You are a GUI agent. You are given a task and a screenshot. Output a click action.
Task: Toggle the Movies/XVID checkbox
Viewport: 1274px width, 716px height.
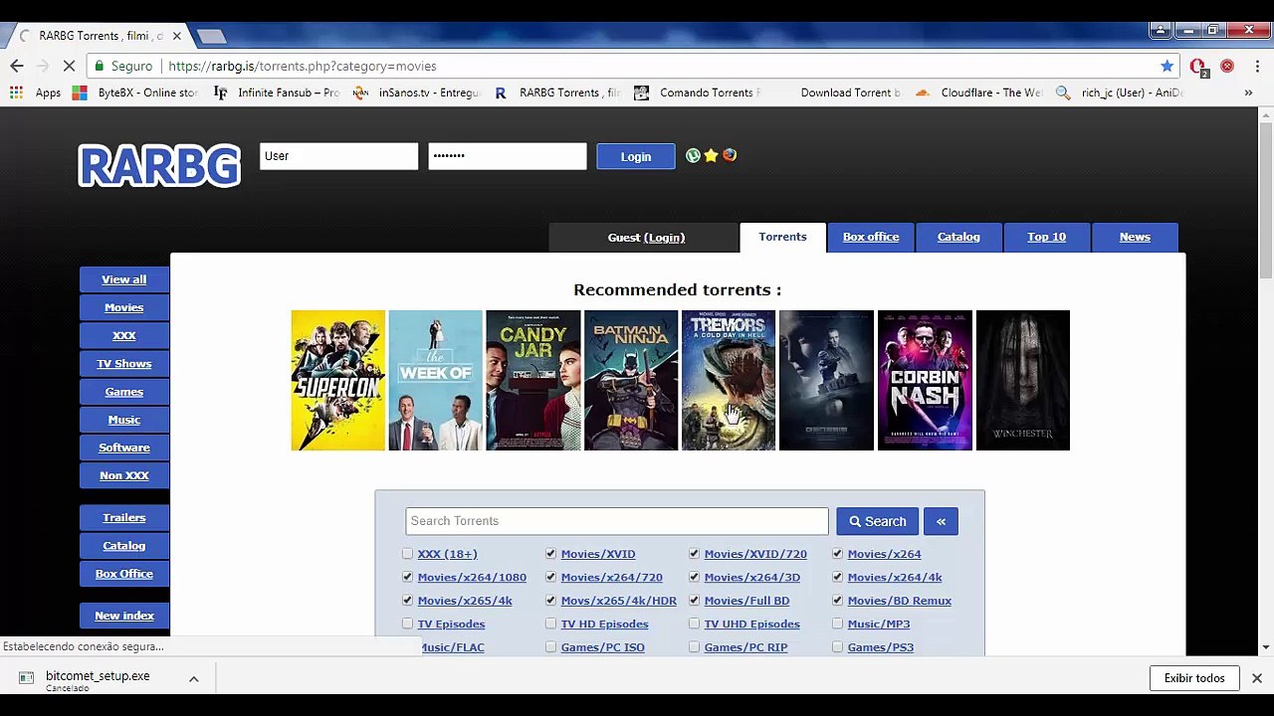550,554
